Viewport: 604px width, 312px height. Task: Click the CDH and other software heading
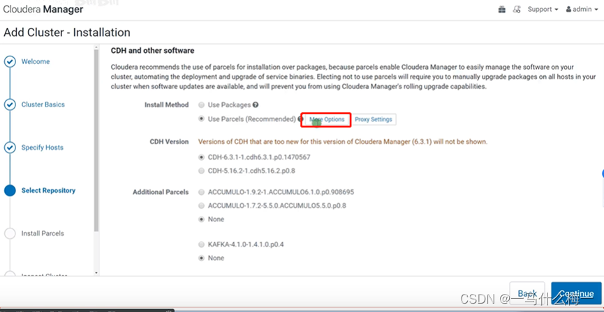(x=152, y=50)
